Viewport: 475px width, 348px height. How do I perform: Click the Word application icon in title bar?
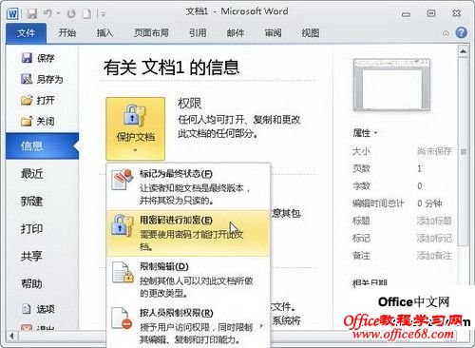(x=12, y=13)
